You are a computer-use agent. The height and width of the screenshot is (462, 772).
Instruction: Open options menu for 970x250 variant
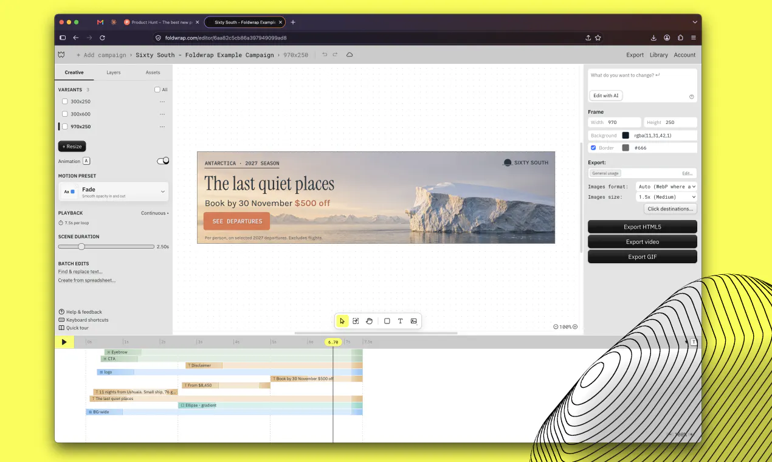[x=162, y=126]
